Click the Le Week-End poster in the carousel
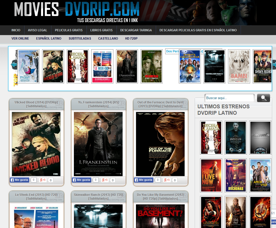This screenshot has width=276, height=228. pyautogui.click(x=102, y=66)
